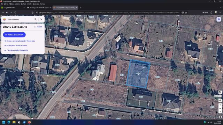Screen dimensions: 223x125
Task: Click the locate-me target icon on map
Action: click(x=220, y=100)
